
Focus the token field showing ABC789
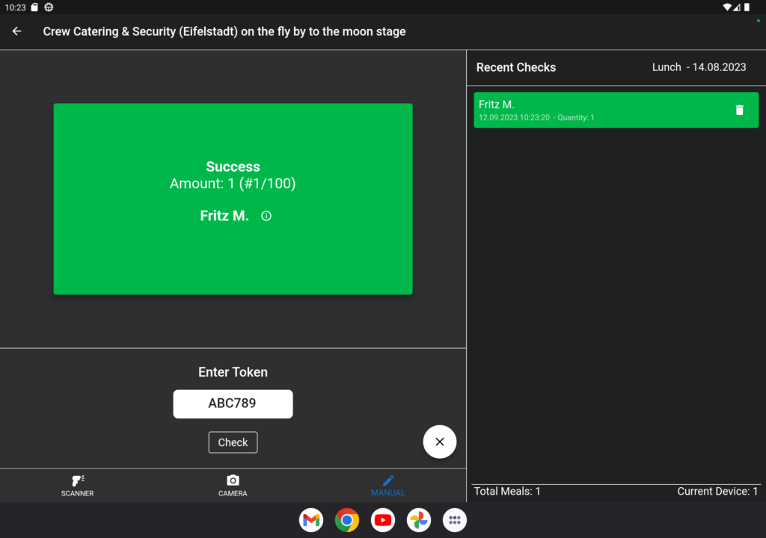click(233, 403)
